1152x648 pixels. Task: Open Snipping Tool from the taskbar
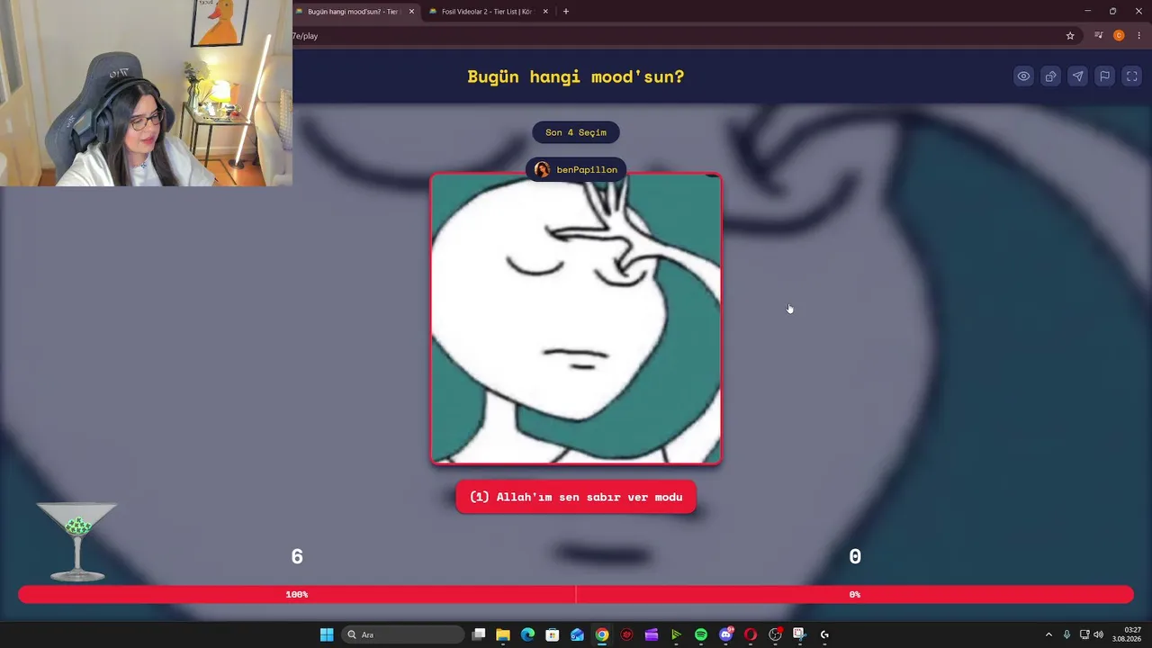click(798, 634)
